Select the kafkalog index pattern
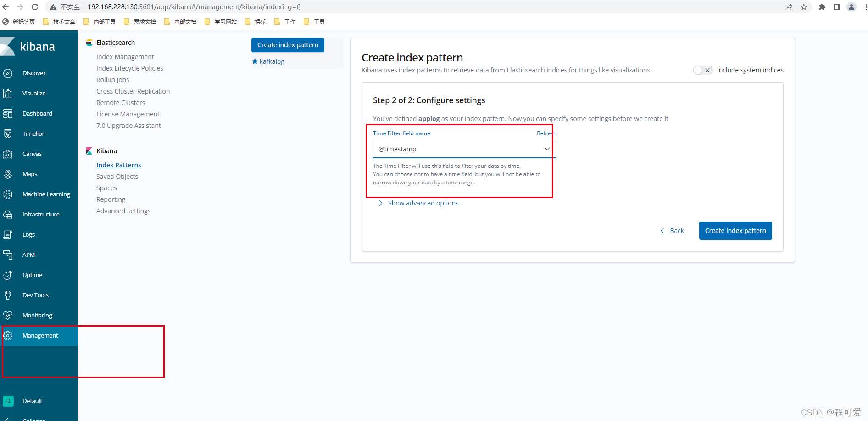Image resolution: width=868 pixels, height=421 pixels. tap(272, 61)
